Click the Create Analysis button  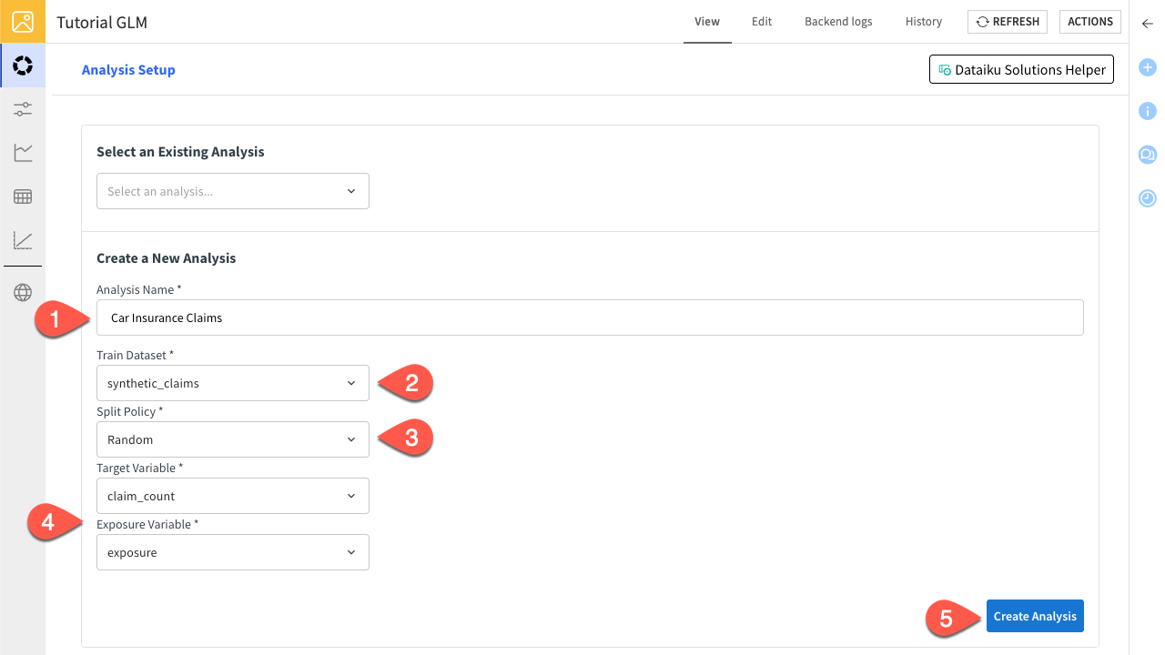coord(1035,616)
